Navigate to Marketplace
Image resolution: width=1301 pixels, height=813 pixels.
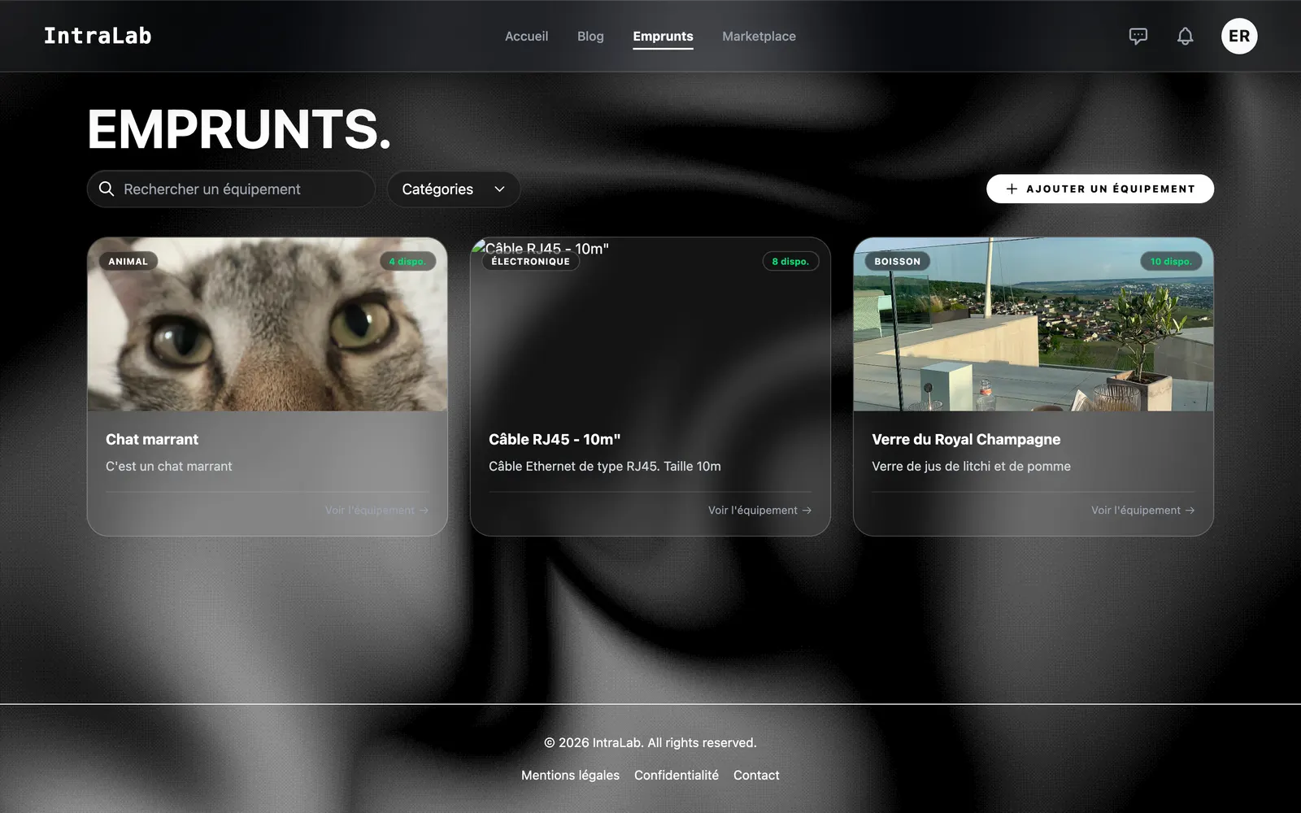(759, 36)
